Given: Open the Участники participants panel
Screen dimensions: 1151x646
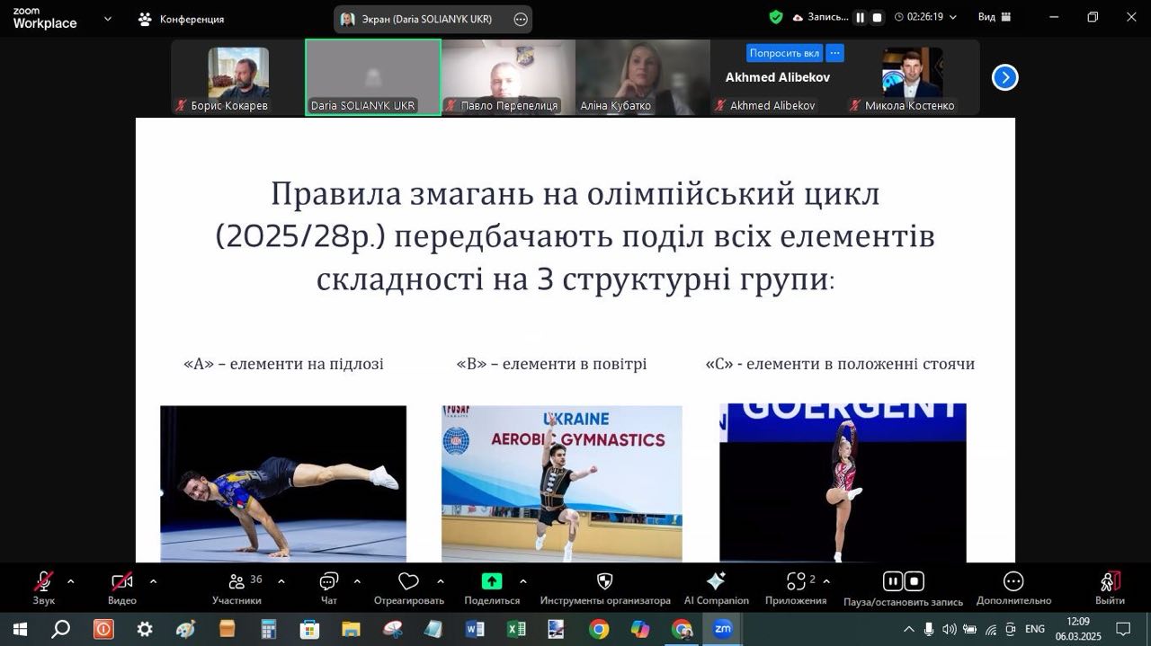Looking at the screenshot, I should click(x=237, y=587).
